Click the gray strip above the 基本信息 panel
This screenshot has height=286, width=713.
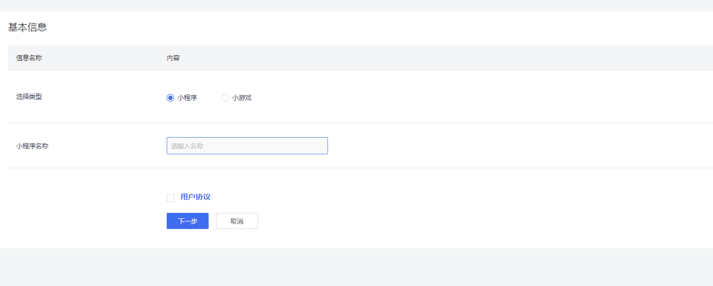[x=356, y=5]
